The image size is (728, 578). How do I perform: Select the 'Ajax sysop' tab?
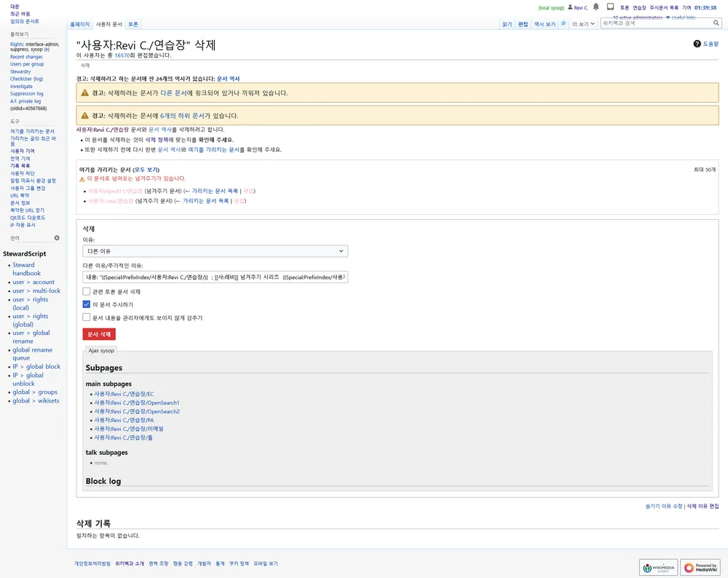[101, 351]
